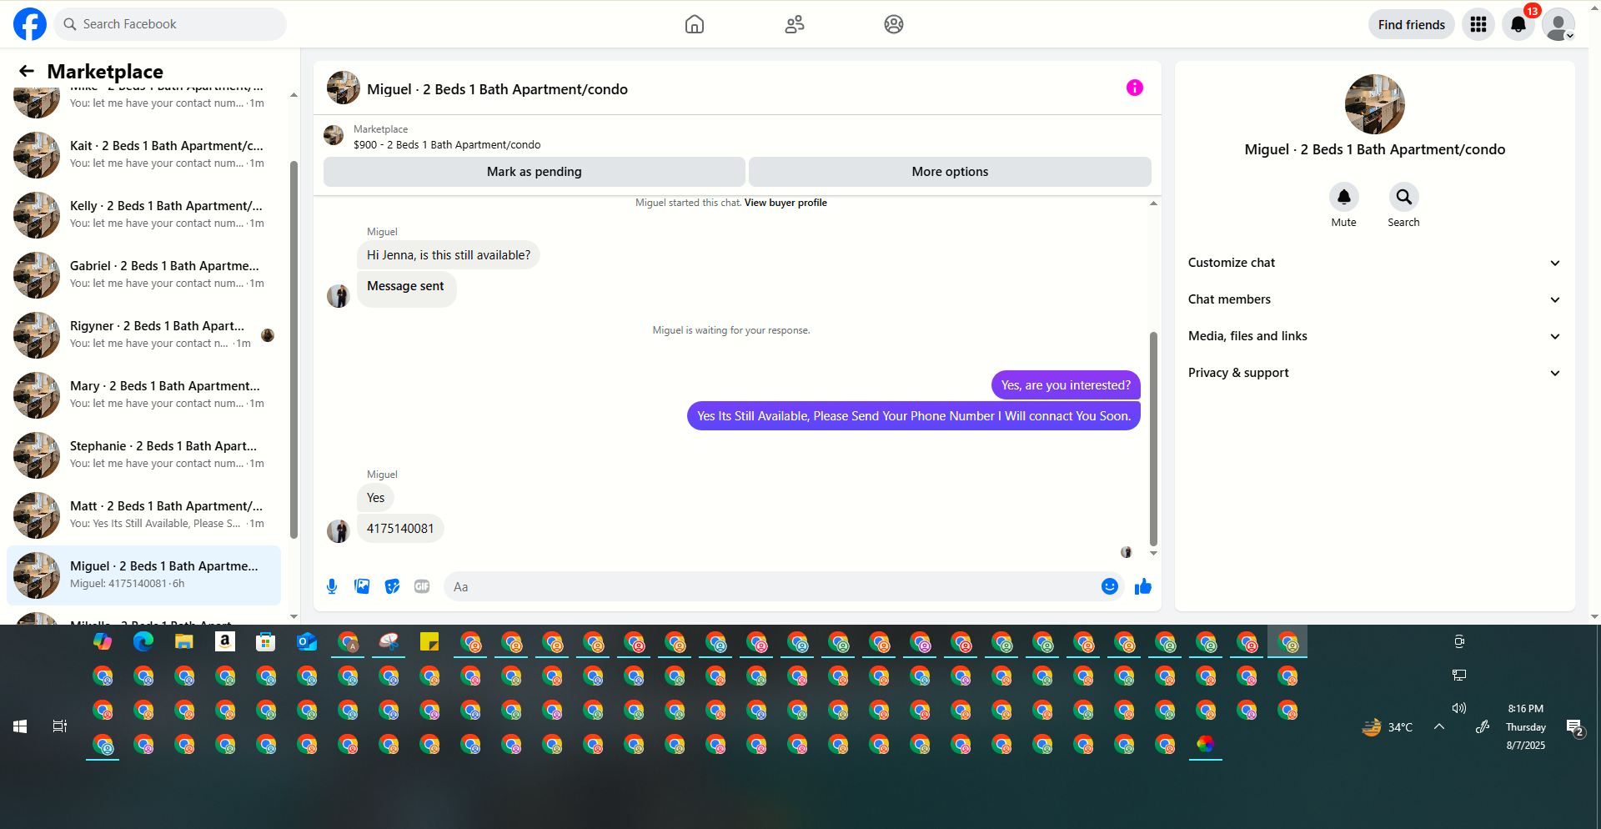Expand Media, files and links section
1601x829 pixels.
(1374, 336)
